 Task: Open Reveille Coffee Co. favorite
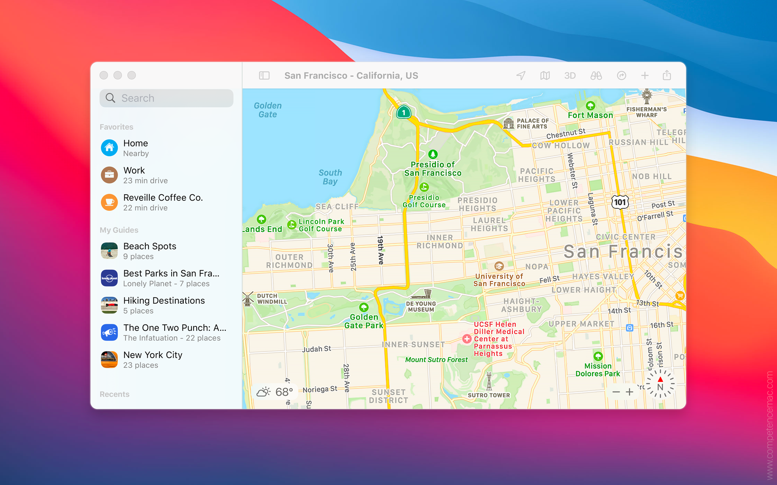pyautogui.click(x=163, y=202)
